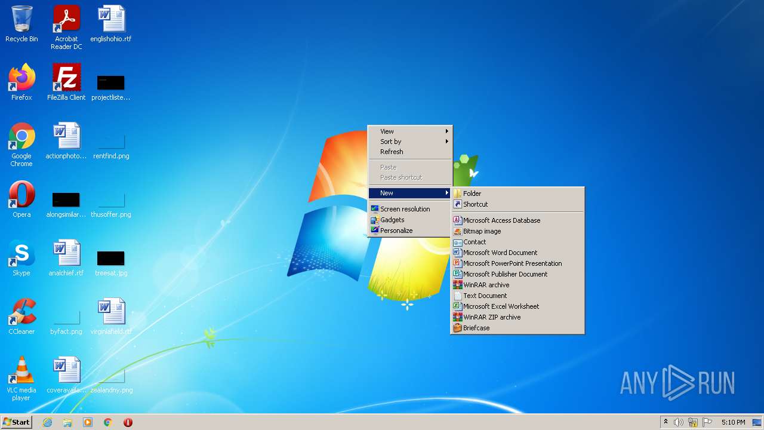
Task: Select Acrobat Reader DC desktop shortcut
Action: [x=66, y=27]
